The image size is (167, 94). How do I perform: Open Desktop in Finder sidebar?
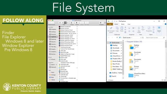[53, 39]
